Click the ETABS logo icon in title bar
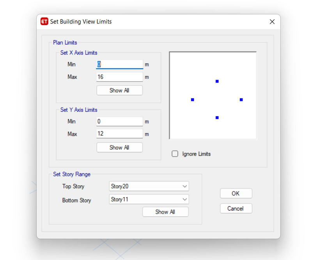Image resolution: width=312 pixels, height=260 pixels. 44,22
